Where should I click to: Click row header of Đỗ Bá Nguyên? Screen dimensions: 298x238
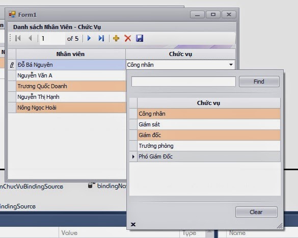point(12,65)
